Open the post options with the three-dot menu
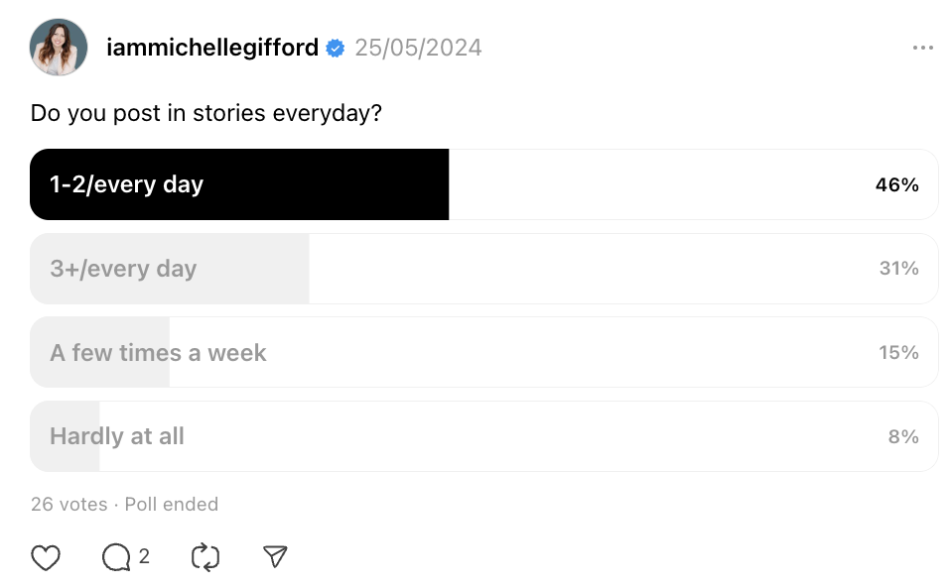951x587 pixels. [922, 47]
